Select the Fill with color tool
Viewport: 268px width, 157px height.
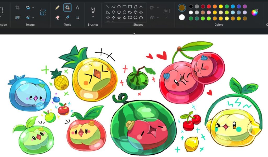(x=68, y=7)
